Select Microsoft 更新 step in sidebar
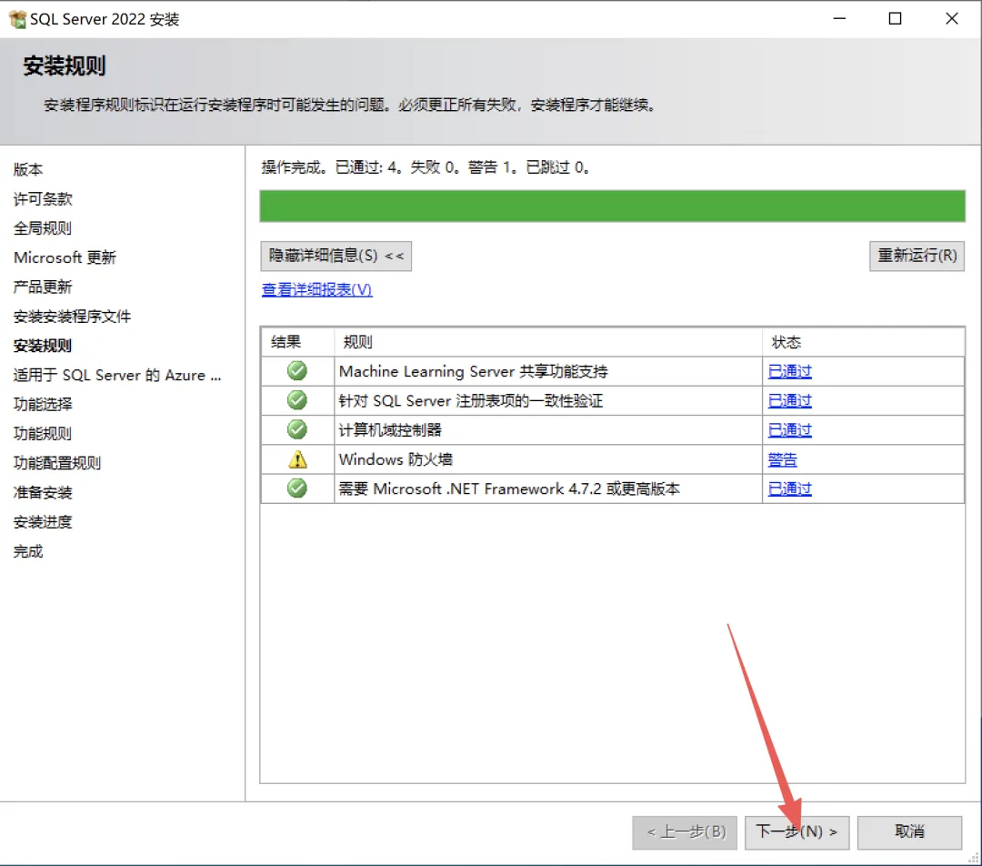The width and height of the screenshot is (982, 866). point(65,257)
